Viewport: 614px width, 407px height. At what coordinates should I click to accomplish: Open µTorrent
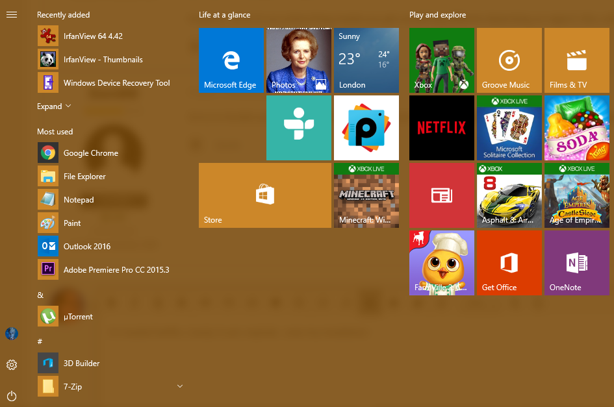click(78, 316)
